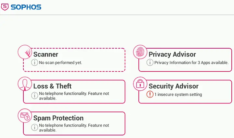Viewport: 234px width, 138px height.
Task: Tap the Security Advisor padlock icon
Action: click(x=140, y=84)
